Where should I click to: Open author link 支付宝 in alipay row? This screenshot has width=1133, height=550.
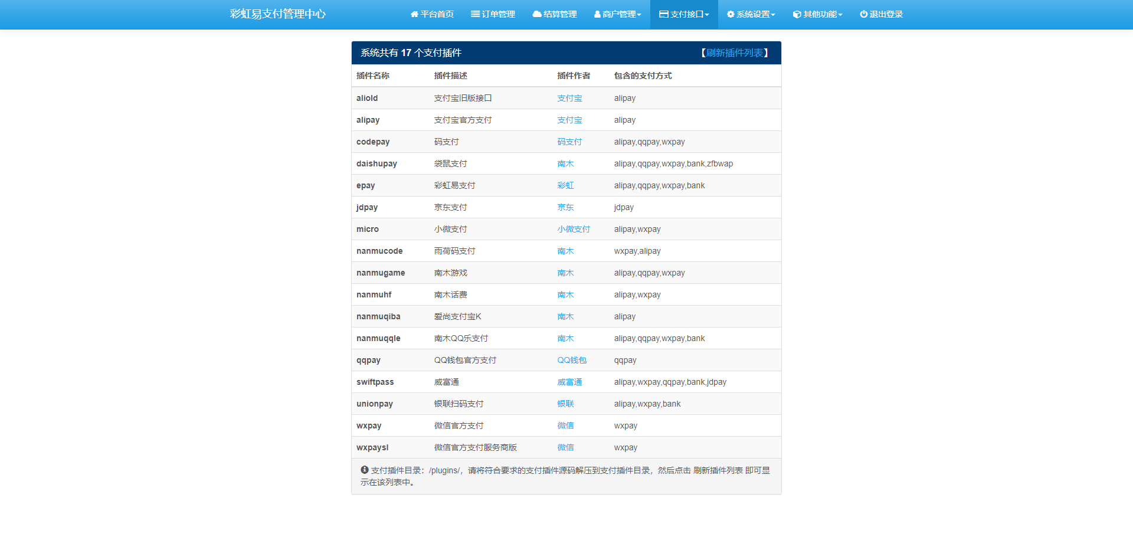coord(569,120)
